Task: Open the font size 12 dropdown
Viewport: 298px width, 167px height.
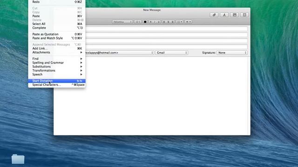Action: pos(138,22)
